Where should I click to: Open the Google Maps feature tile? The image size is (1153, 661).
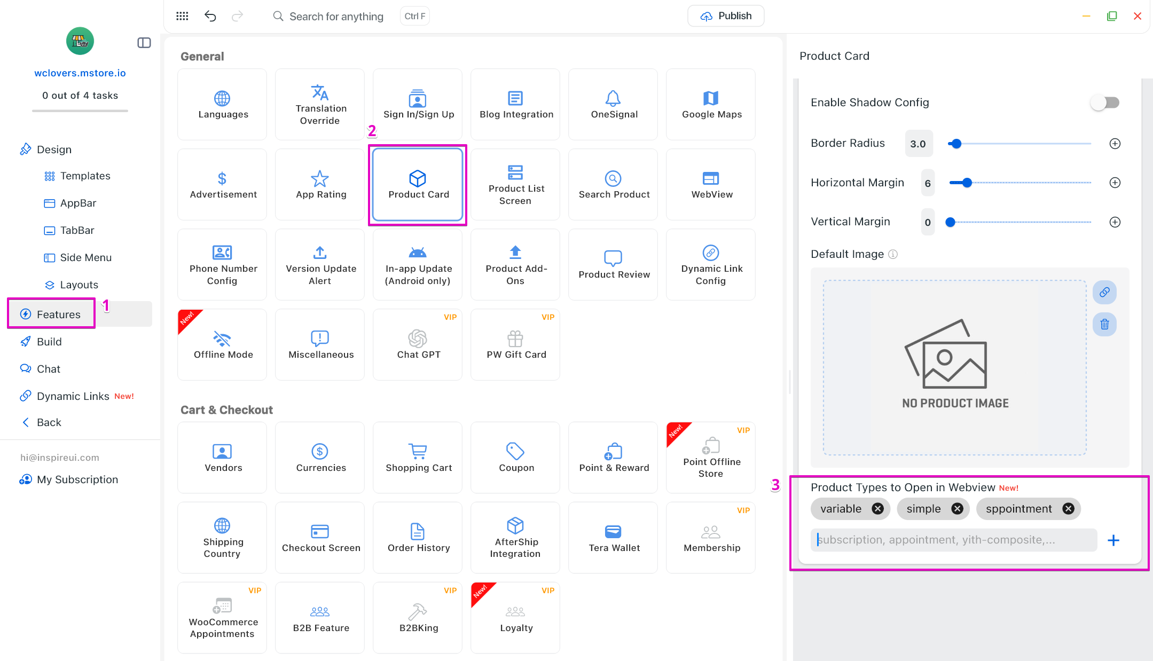(x=711, y=104)
